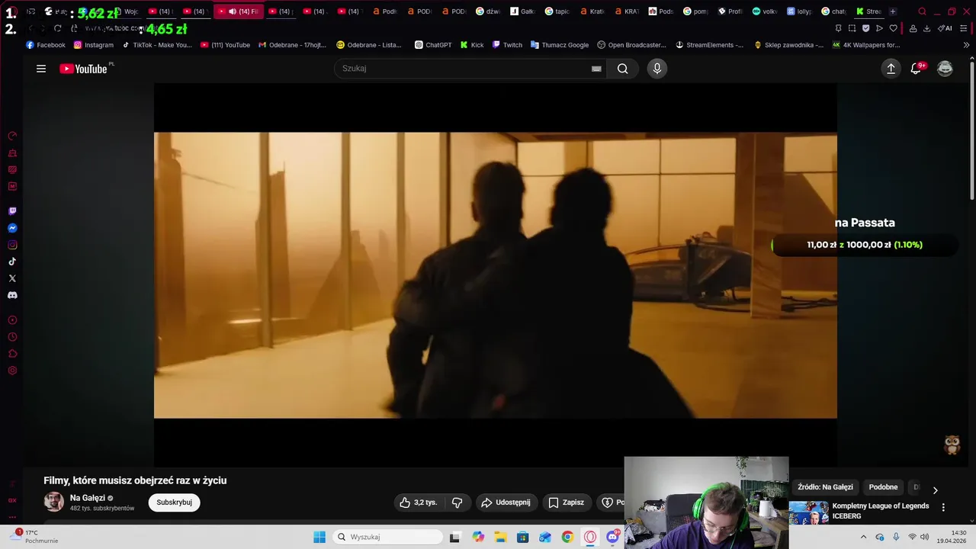Open the League of Legends ICEBERG video thumbnail
Viewport: 976px width, 549px height.
pyautogui.click(x=809, y=512)
